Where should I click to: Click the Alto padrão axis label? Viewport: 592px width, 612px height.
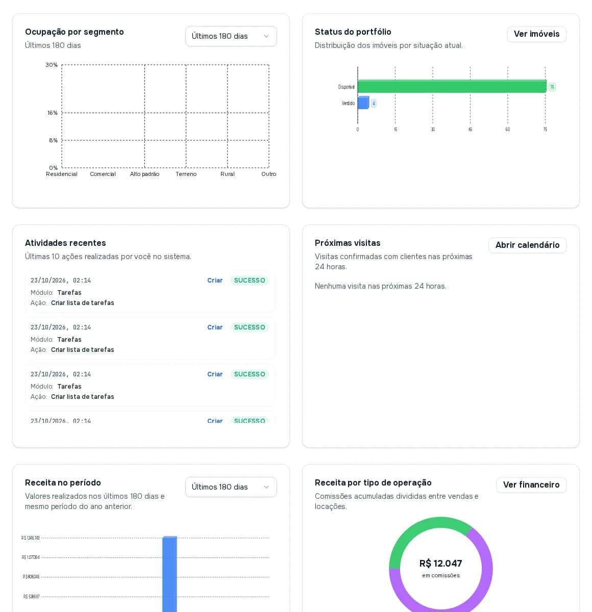(x=144, y=174)
